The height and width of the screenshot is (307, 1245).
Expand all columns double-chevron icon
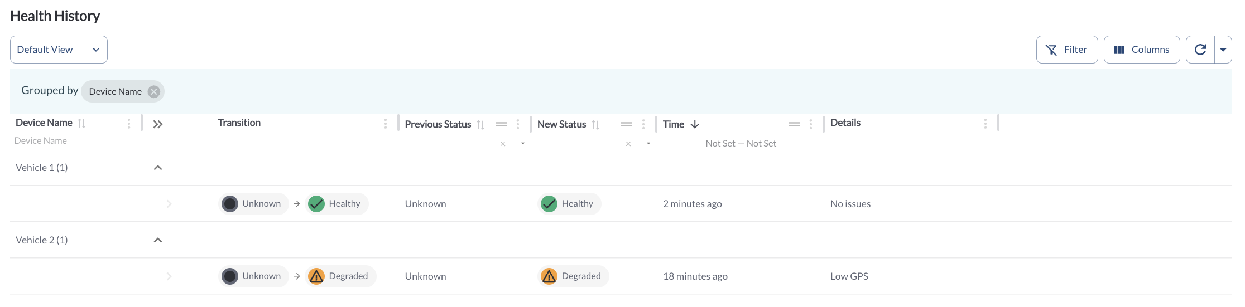click(158, 124)
